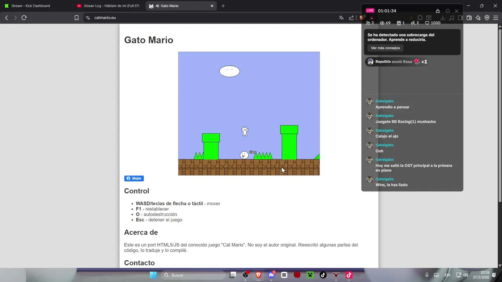Viewport: 502px width, 282px height.
Task: Click the Acerca de heading
Action: (141, 233)
